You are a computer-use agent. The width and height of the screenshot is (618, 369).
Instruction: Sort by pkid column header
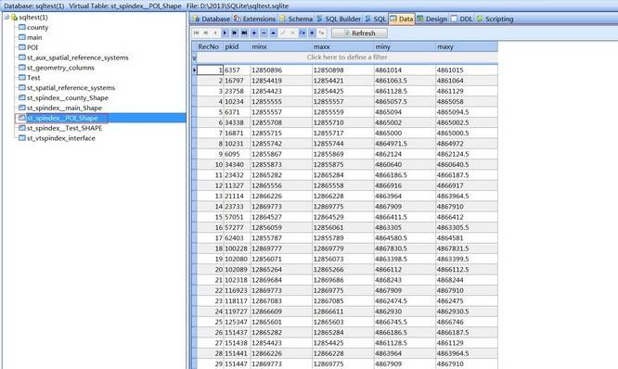(x=237, y=47)
